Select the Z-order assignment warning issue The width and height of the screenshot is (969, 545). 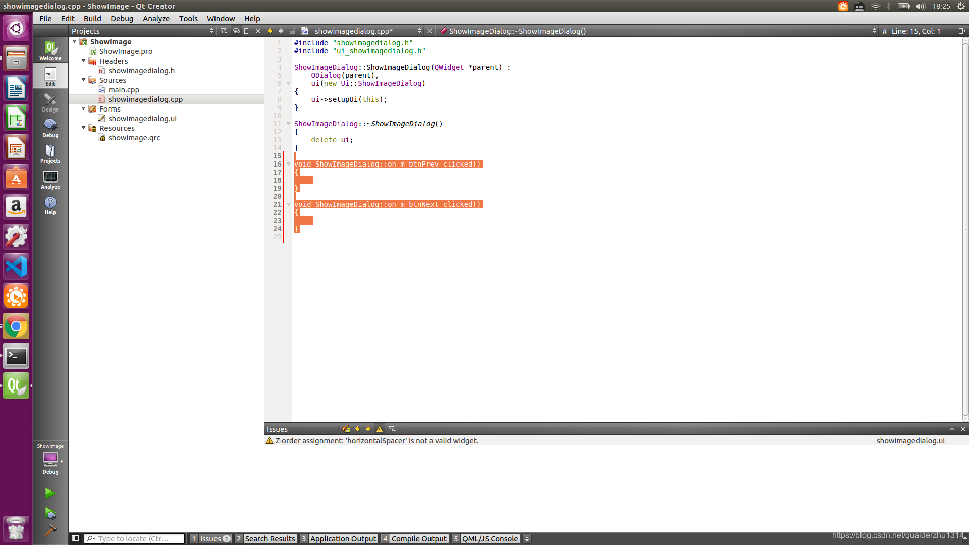pos(616,440)
